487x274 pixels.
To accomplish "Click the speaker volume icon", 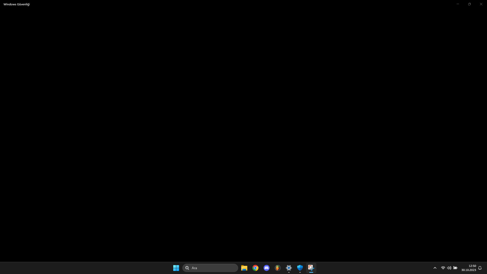I will tap(449, 268).
